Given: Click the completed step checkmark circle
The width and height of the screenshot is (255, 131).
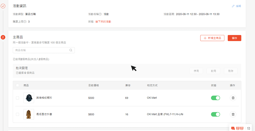Looking at the screenshot, I should click(3, 6).
